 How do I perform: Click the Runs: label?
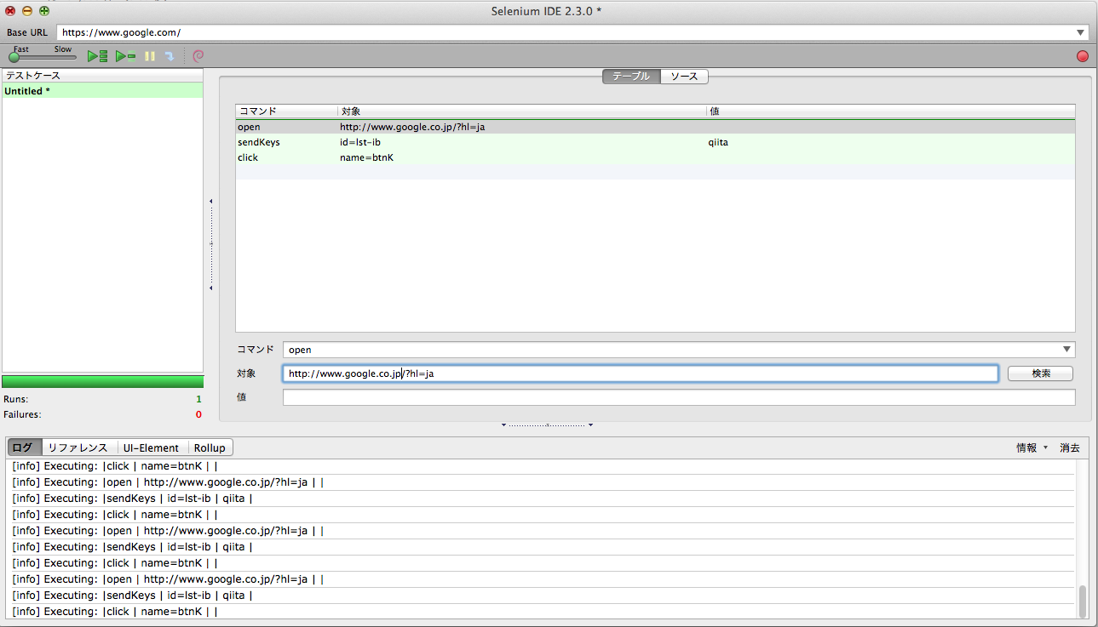[x=16, y=399]
